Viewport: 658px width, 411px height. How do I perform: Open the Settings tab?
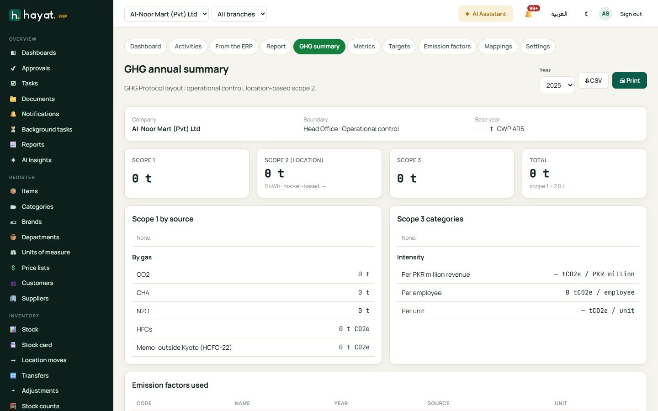coord(538,47)
